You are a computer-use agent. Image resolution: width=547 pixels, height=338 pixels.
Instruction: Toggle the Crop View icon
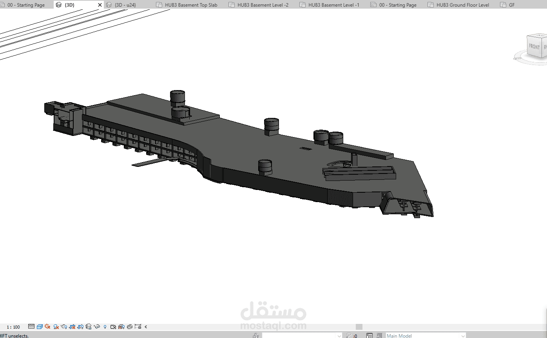click(72, 327)
